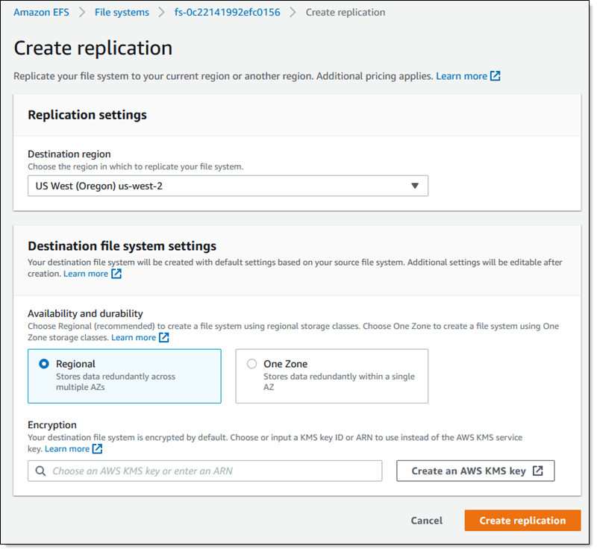Viewport: 597px width, 552px height.
Task: Click external link icon under Availability and durability
Action: tap(164, 338)
